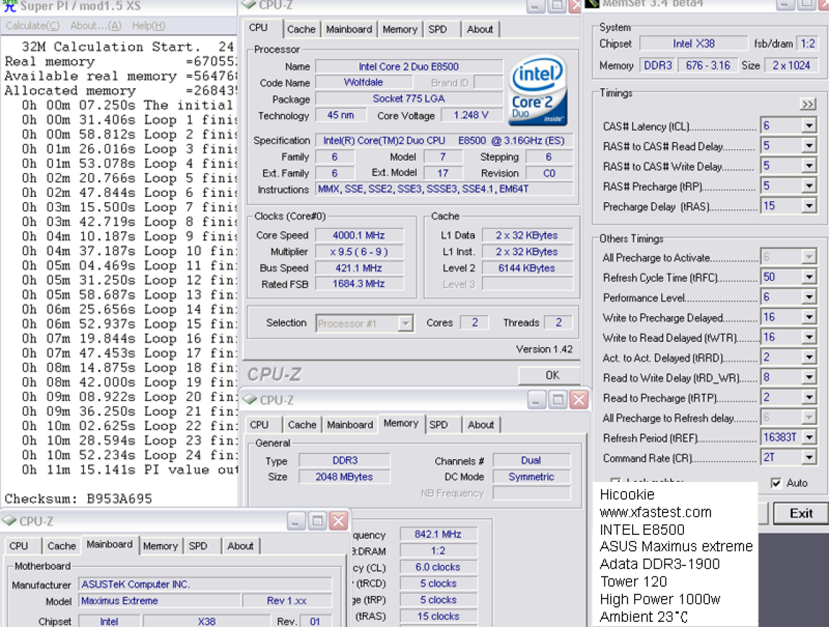Image resolution: width=829 pixels, height=627 pixels.
Task: Click the Model field Maximus Extreme
Action: coord(160,601)
